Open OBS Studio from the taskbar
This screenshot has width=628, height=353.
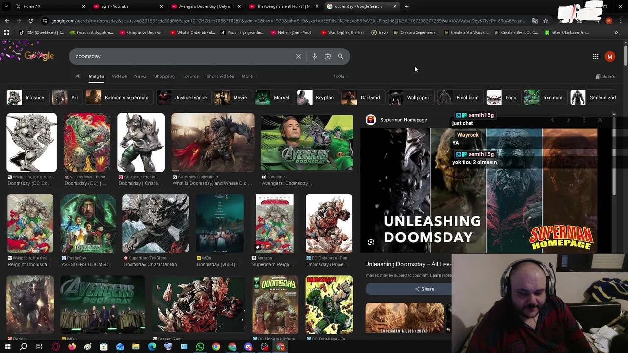264,347
